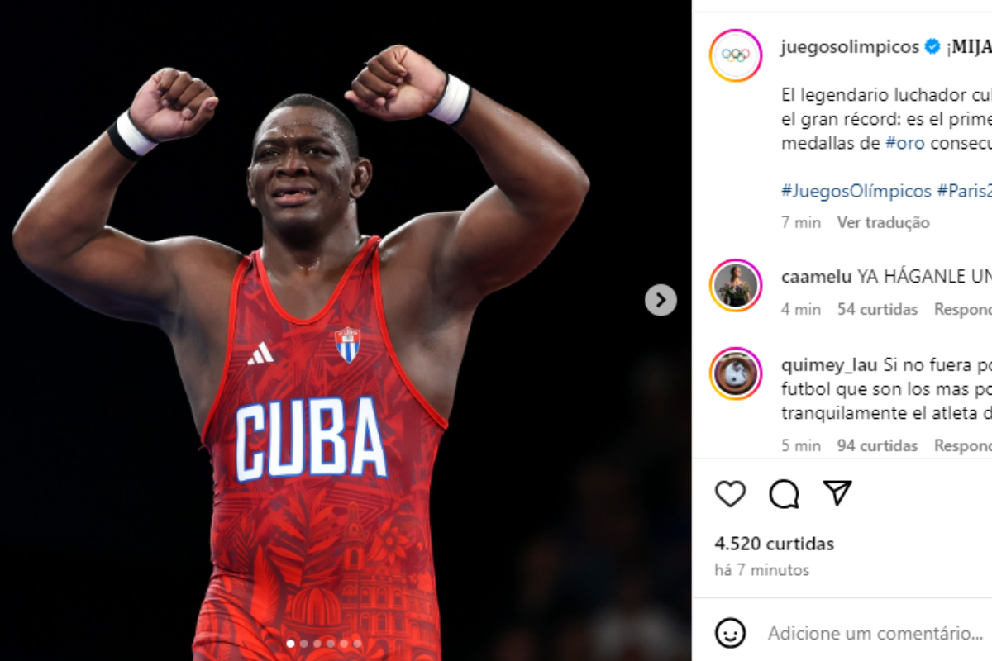Open comments via speech bubble icon
Image resolution: width=992 pixels, height=661 pixels.
(784, 494)
